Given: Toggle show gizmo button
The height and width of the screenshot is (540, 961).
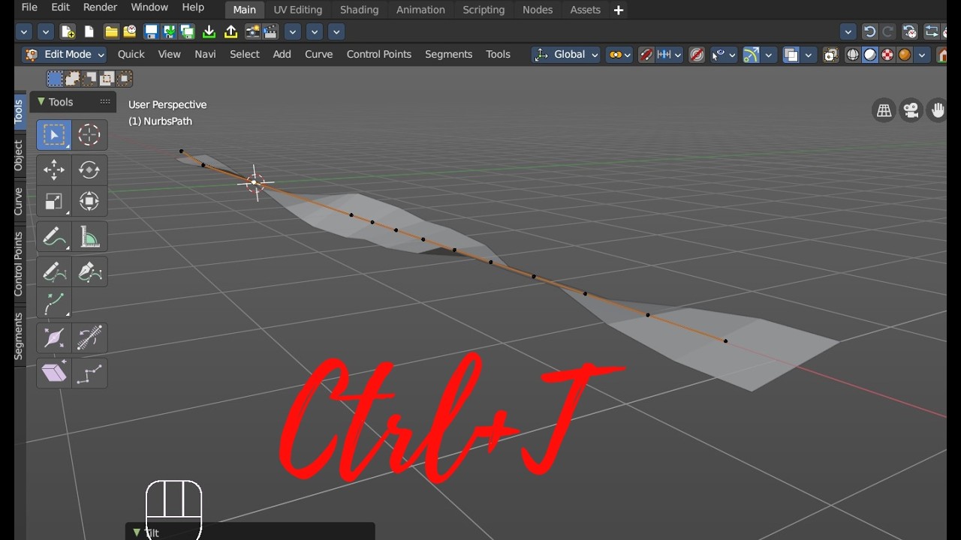Looking at the screenshot, I should [751, 55].
